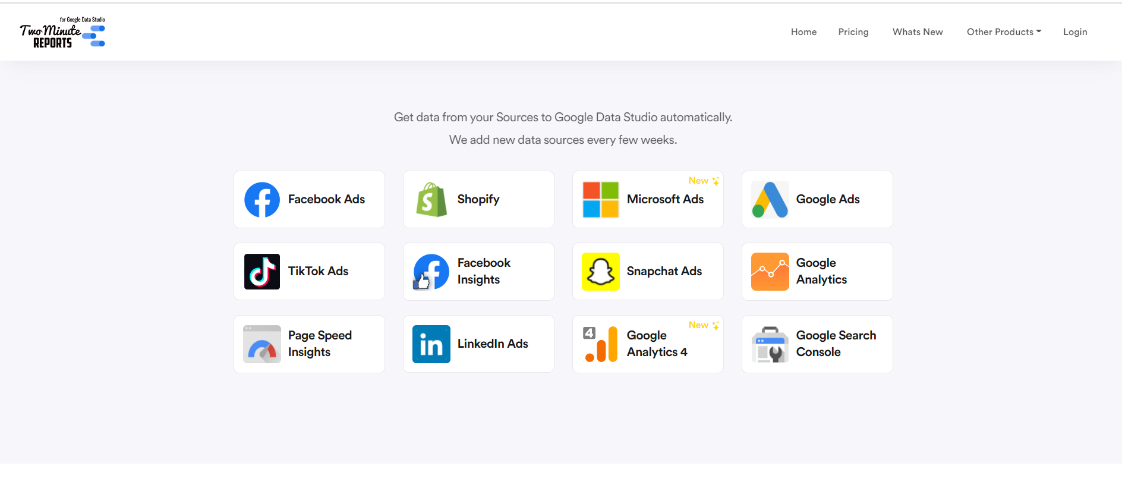Open the Pricing page
The image size is (1122, 491).
tap(853, 32)
